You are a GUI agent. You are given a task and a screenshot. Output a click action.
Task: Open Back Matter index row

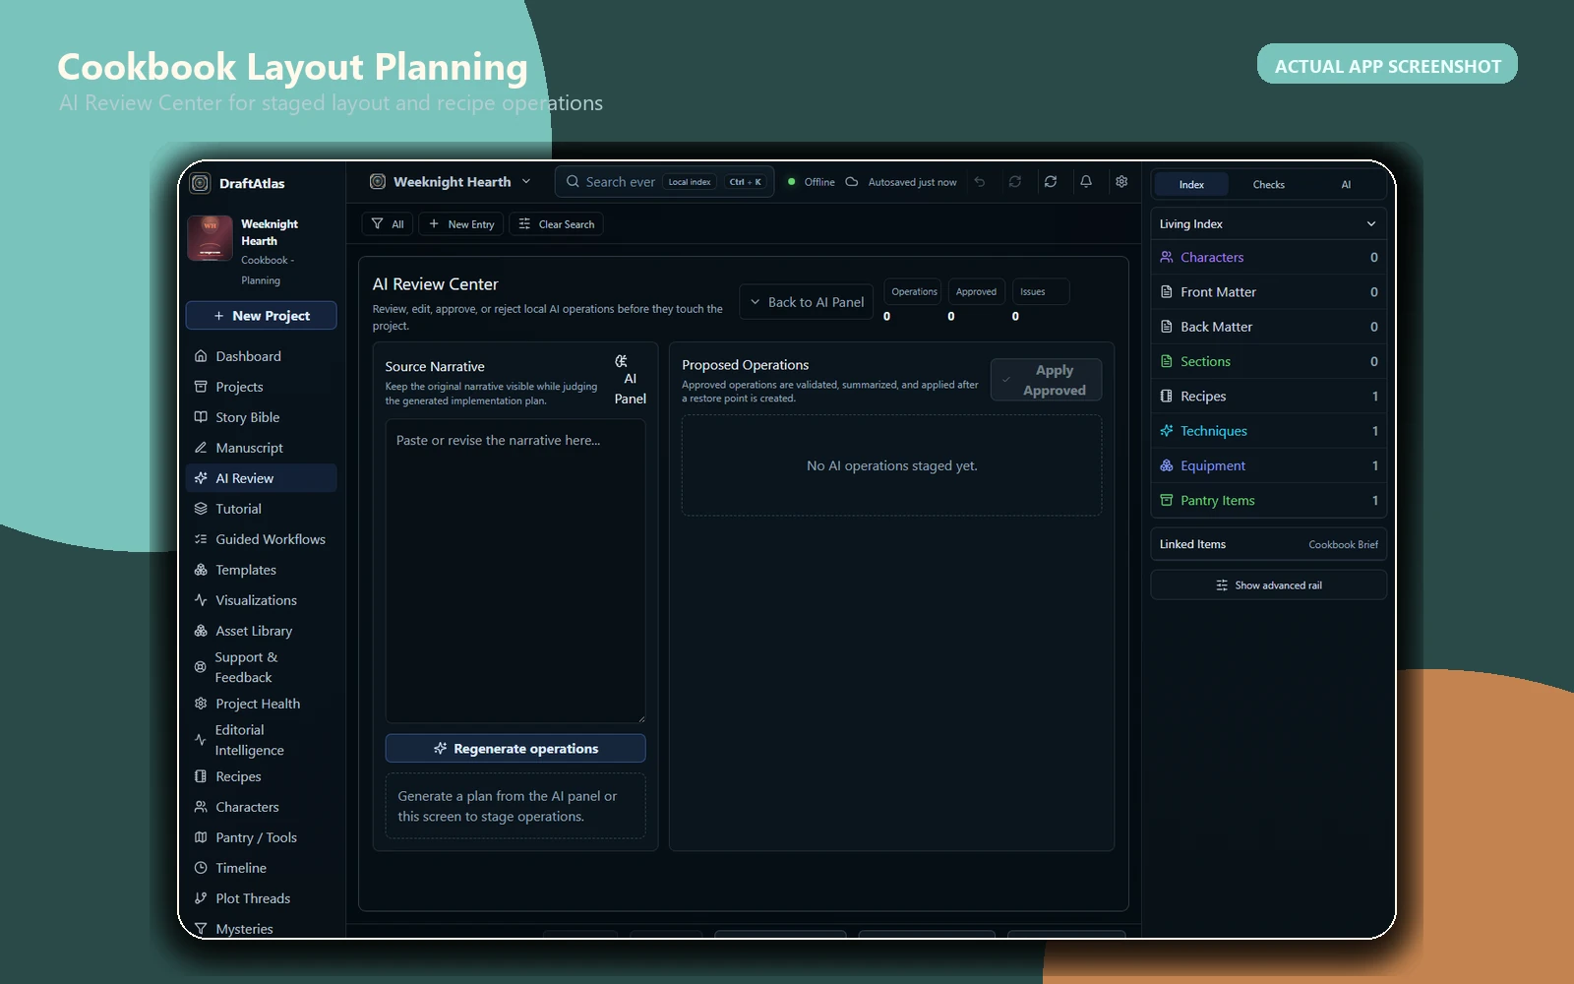[x=1269, y=327]
